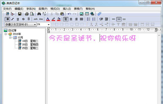Viewport: 163px width, 104px height.
Task: Decrease font size with the shrink text icon
Action: click(x=41, y=19)
